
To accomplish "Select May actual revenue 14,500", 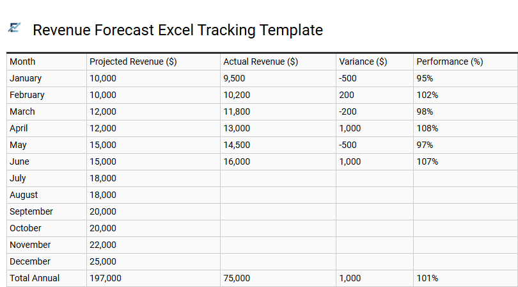I will 237,145.
